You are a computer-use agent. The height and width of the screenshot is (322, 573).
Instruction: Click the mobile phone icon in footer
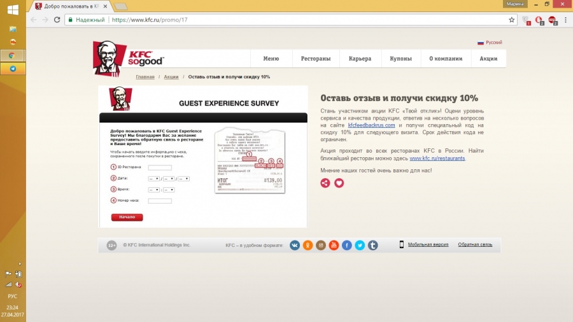[401, 244]
